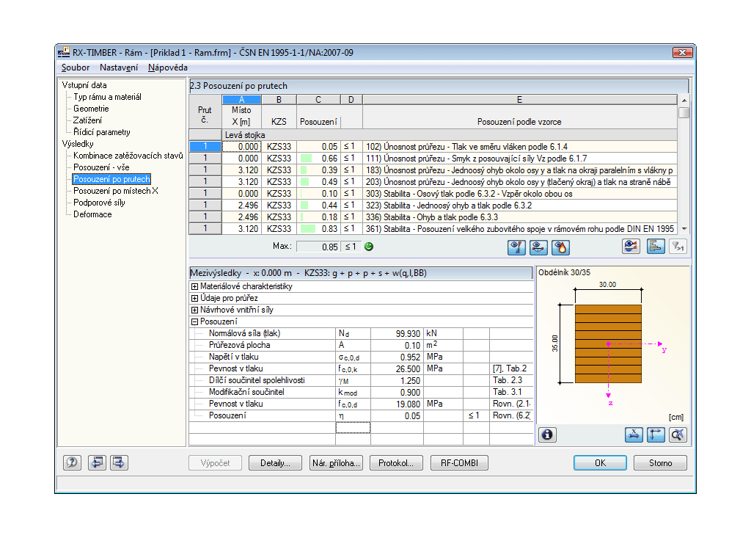Select row '111) Únosnost průřezu - Smyk'
Image resolution: width=751 pixels, height=538 pixels.
[520, 159]
